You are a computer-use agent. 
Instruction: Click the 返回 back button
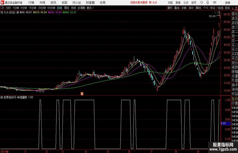coord(227,8)
